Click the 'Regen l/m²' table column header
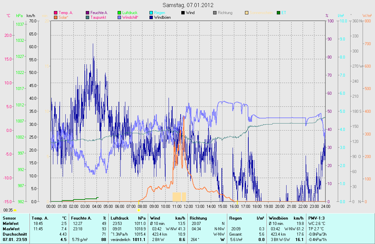The width and height of the screenshot is (375, 244). [247, 218]
